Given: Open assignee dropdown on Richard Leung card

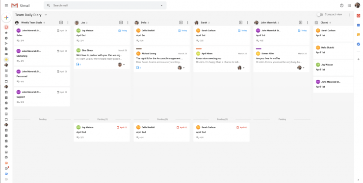Looking at the screenshot, I should pos(184,68).
